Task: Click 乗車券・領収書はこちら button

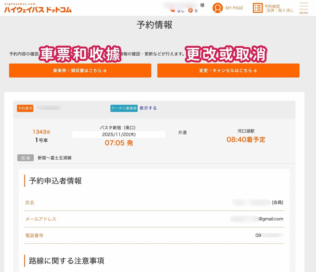Action: tap(80, 71)
